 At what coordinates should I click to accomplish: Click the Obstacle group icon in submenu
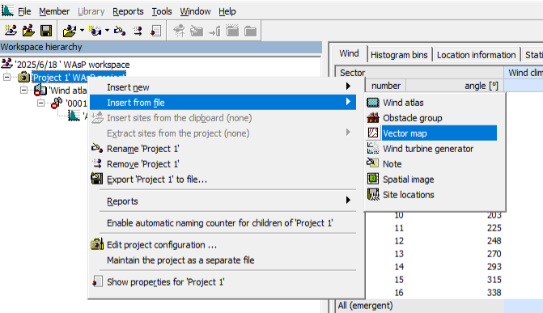tap(373, 118)
